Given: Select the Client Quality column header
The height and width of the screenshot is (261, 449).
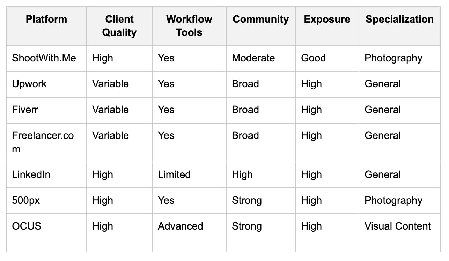Looking at the screenshot, I should click(119, 26).
